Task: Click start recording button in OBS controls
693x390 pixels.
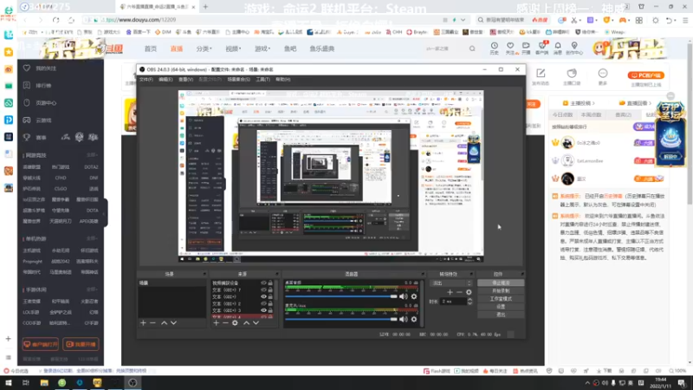Action: (501, 291)
